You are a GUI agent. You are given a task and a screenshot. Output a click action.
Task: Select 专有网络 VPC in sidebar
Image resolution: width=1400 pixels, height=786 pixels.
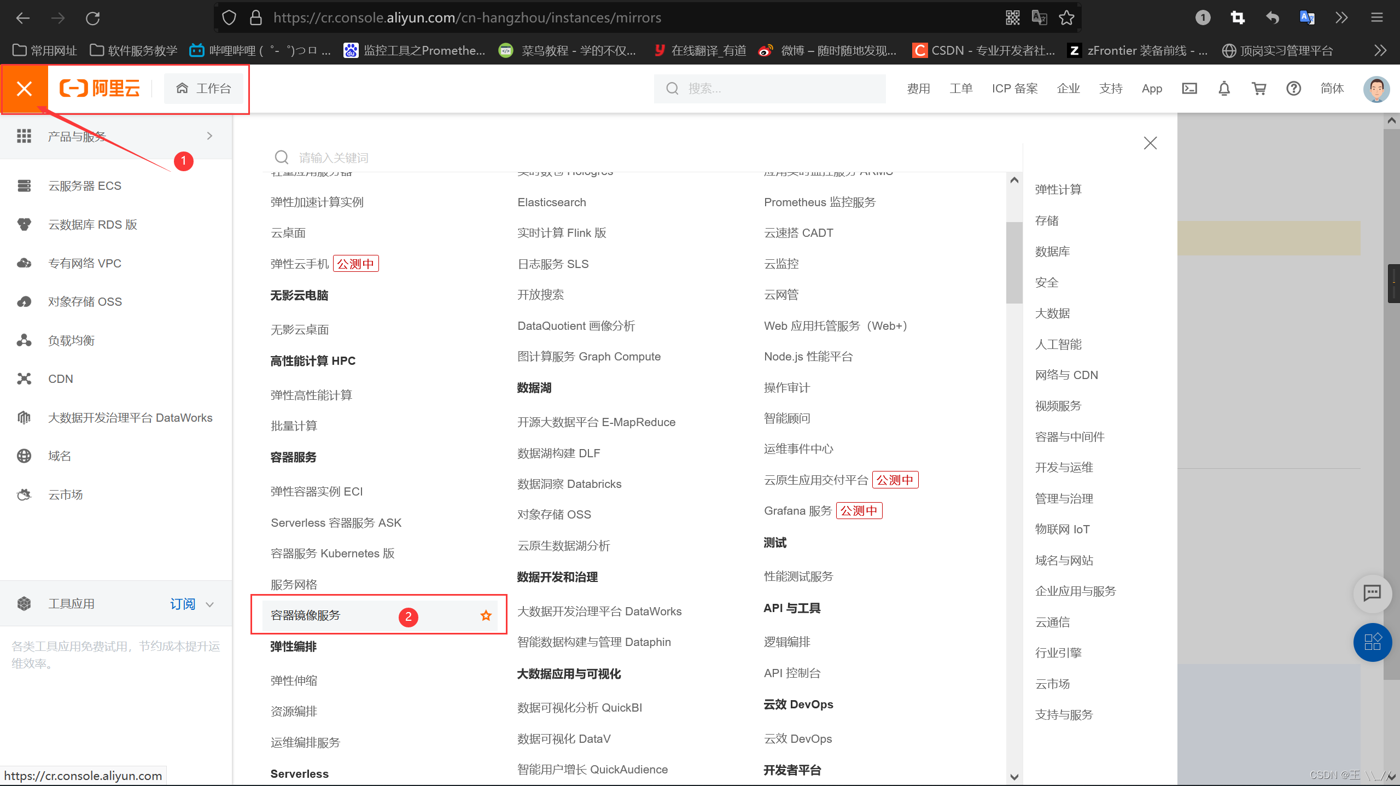pyautogui.click(x=85, y=264)
